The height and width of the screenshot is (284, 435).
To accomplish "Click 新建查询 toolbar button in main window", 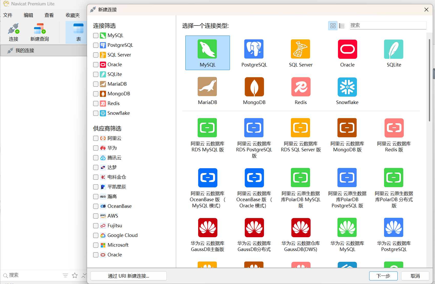I will click(40, 32).
